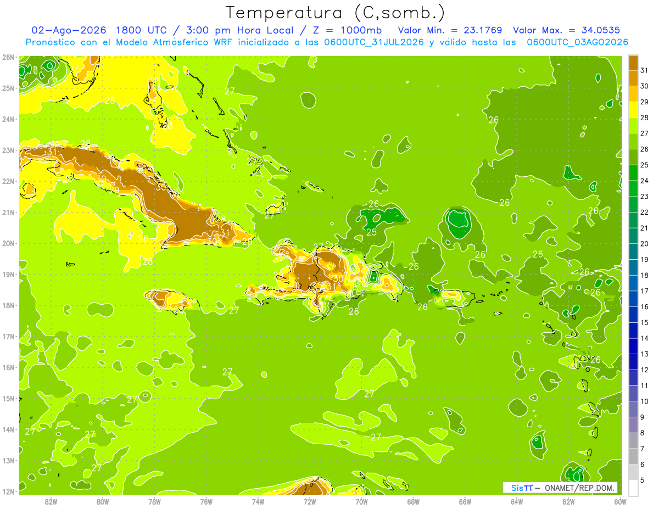This screenshot has height=509, width=659.
Task: Click the legend scale number 17
Action: point(644,290)
